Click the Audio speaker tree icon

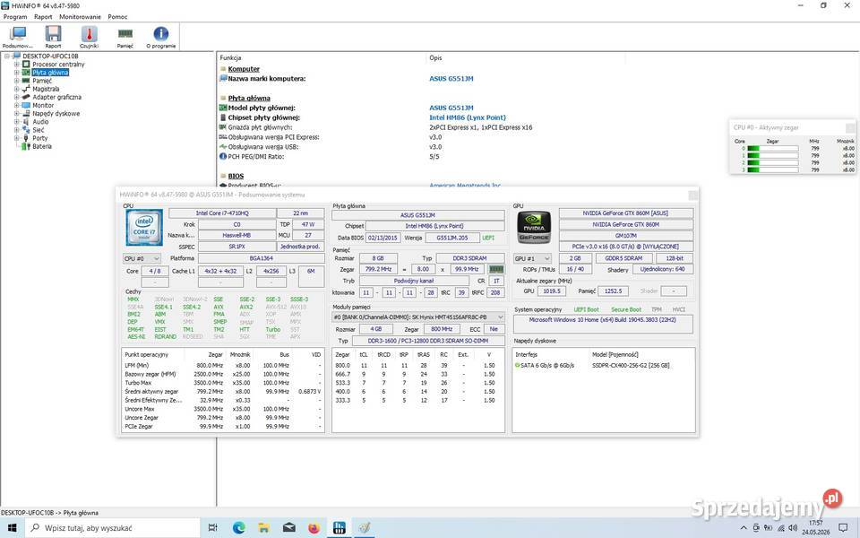pos(25,122)
